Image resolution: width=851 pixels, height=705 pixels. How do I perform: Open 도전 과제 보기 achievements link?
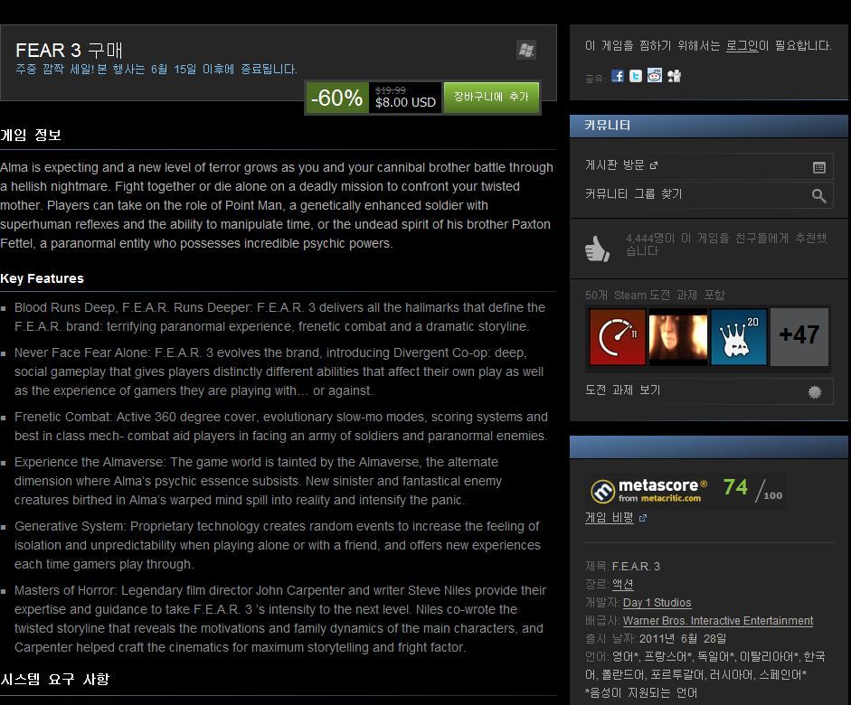(x=622, y=390)
